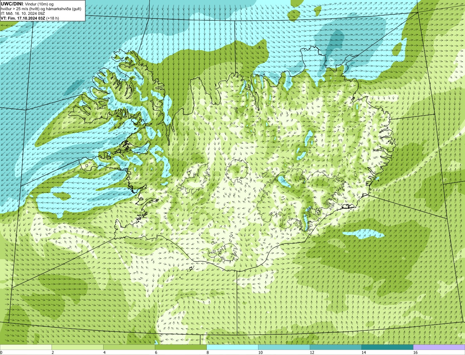This screenshot has width=465, height=355.
Task: Click the legend scale label '14'
Action: [363, 352]
